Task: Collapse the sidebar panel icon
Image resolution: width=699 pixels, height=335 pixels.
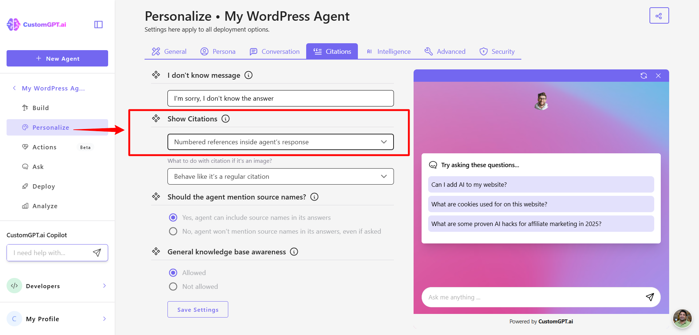Action: click(x=98, y=24)
